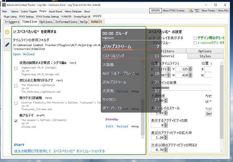
Task: Open the clock timeline side tab
Action: (x=7, y=32)
